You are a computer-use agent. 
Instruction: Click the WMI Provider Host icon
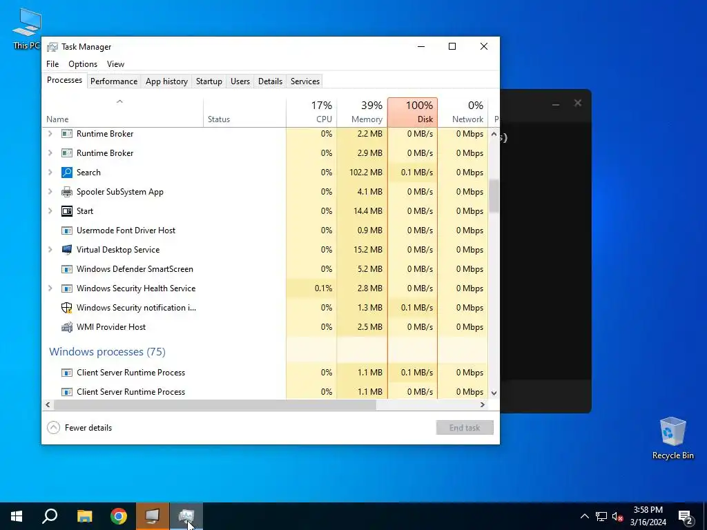click(67, 327)
